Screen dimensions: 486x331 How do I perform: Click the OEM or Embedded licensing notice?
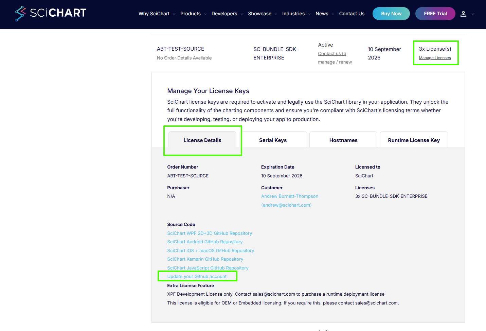click(x=283, y=303)
